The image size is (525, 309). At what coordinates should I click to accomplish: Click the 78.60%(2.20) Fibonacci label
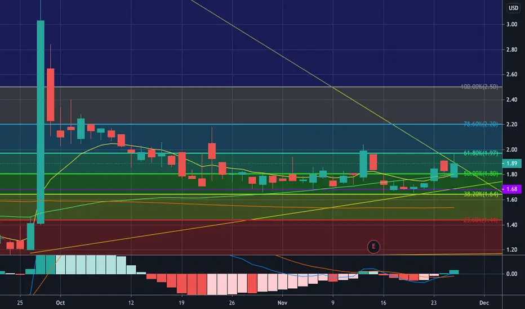click(480, 124)
